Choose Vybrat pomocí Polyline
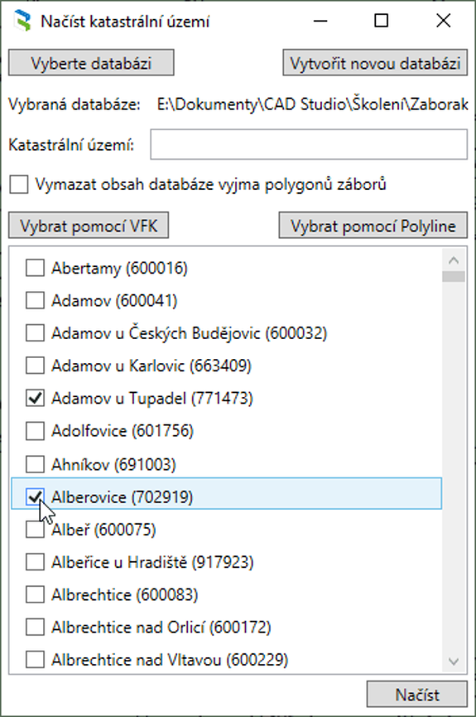The image size is (476, 717). [373, 225]
